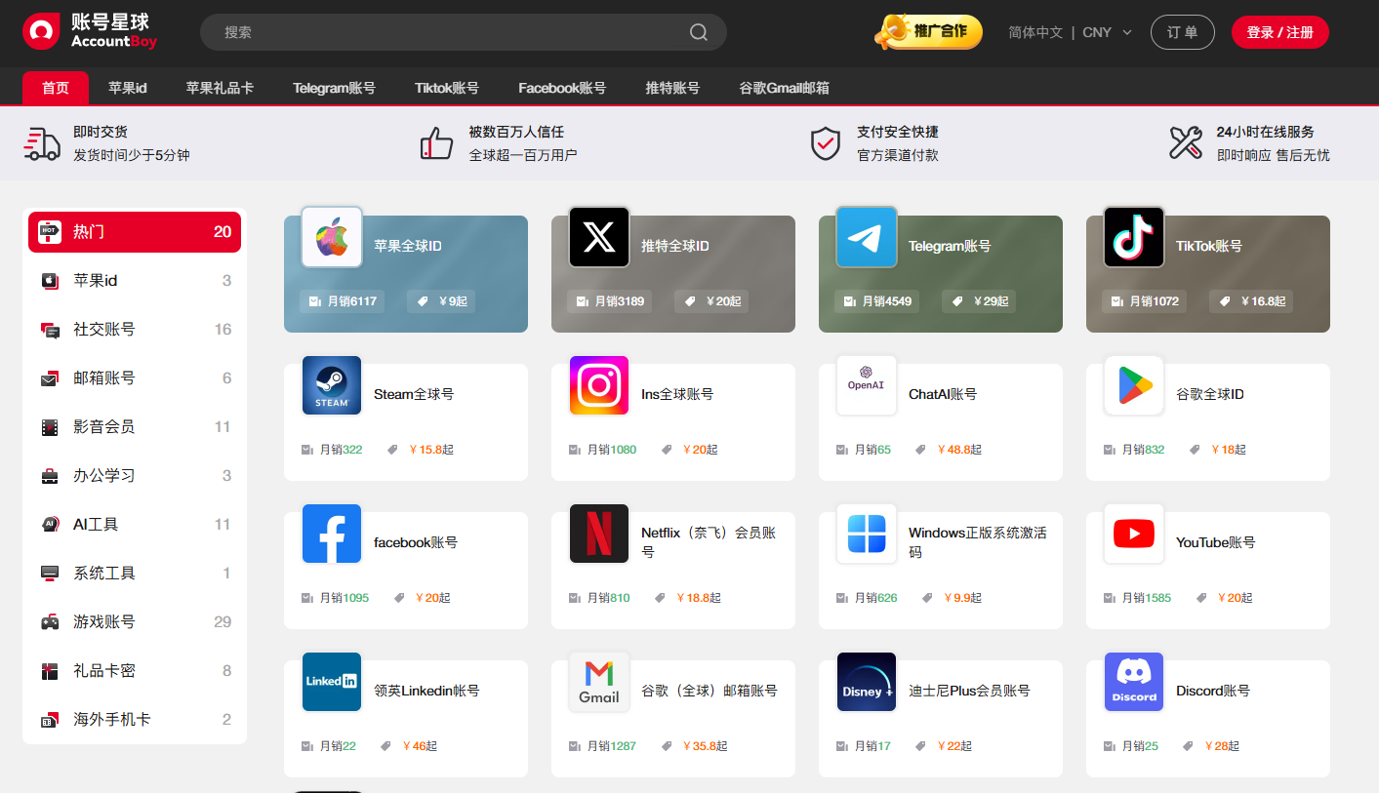Click the Netflix（奈飞）会员账号 product title
This screenshot has width=1379, height=793.
[710, 542]
